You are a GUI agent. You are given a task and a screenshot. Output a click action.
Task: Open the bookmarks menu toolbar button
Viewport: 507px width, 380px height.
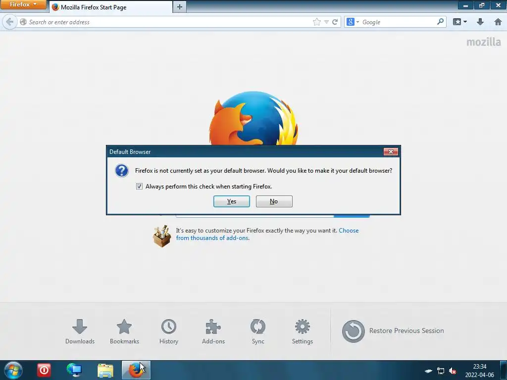coord(460,22)
